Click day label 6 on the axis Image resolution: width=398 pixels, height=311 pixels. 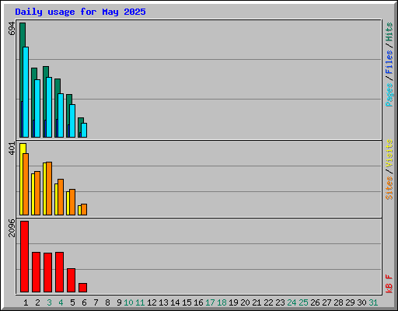click(x=84, y=302)
